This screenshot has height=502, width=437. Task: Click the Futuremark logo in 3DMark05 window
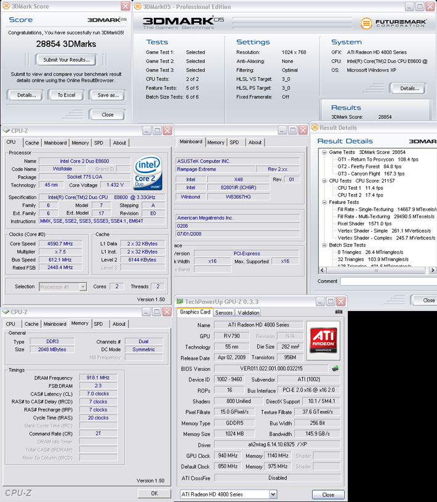click(x=393, y=23)
